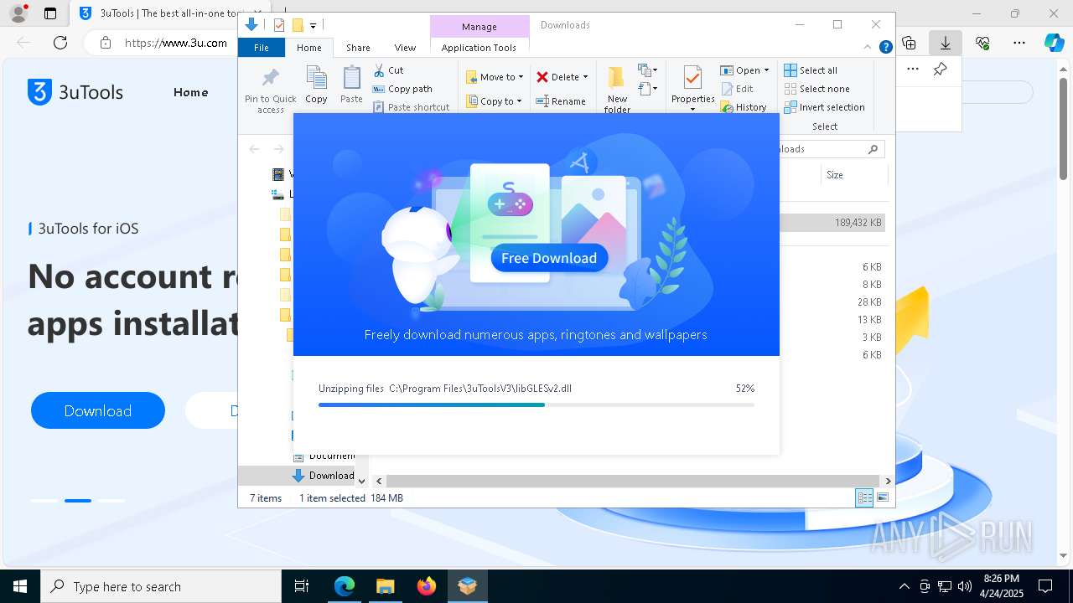Click the active carousel indicator dash

tap(78, 500)
